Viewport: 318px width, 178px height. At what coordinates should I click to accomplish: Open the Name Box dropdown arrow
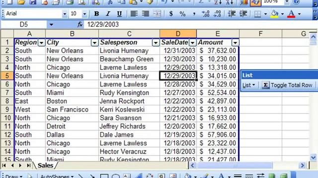51,25
